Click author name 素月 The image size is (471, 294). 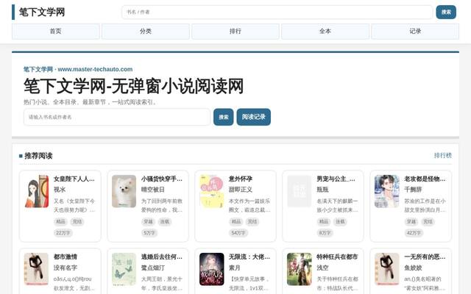[235, 268]
